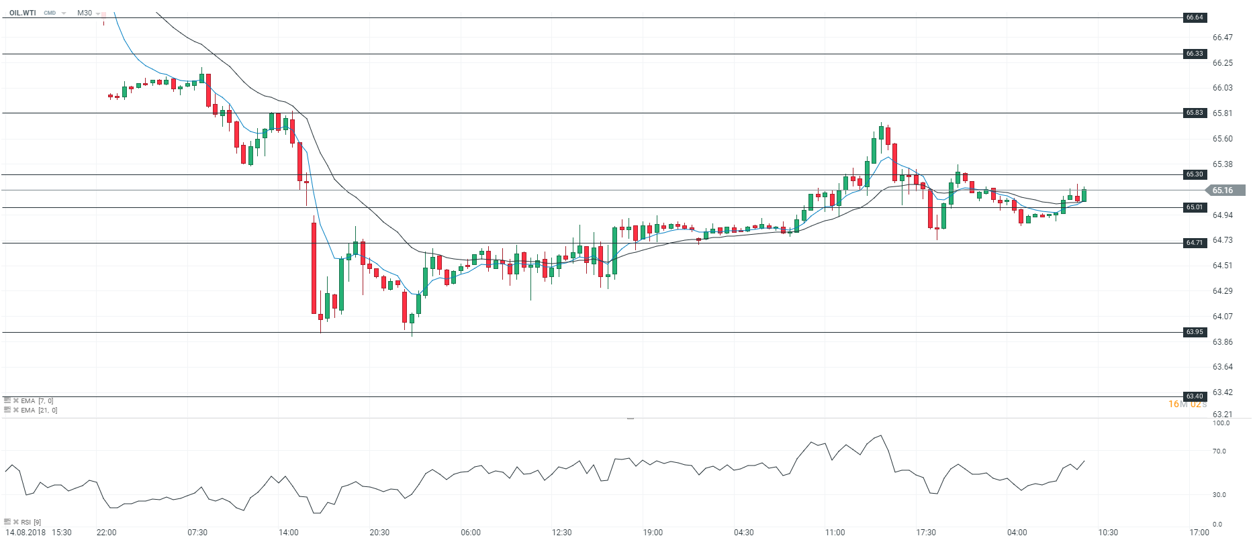The height and width of the screenshot is (544, 1253).
Task: Open settings icon for RSI [9]
Action: pos(7,521)
